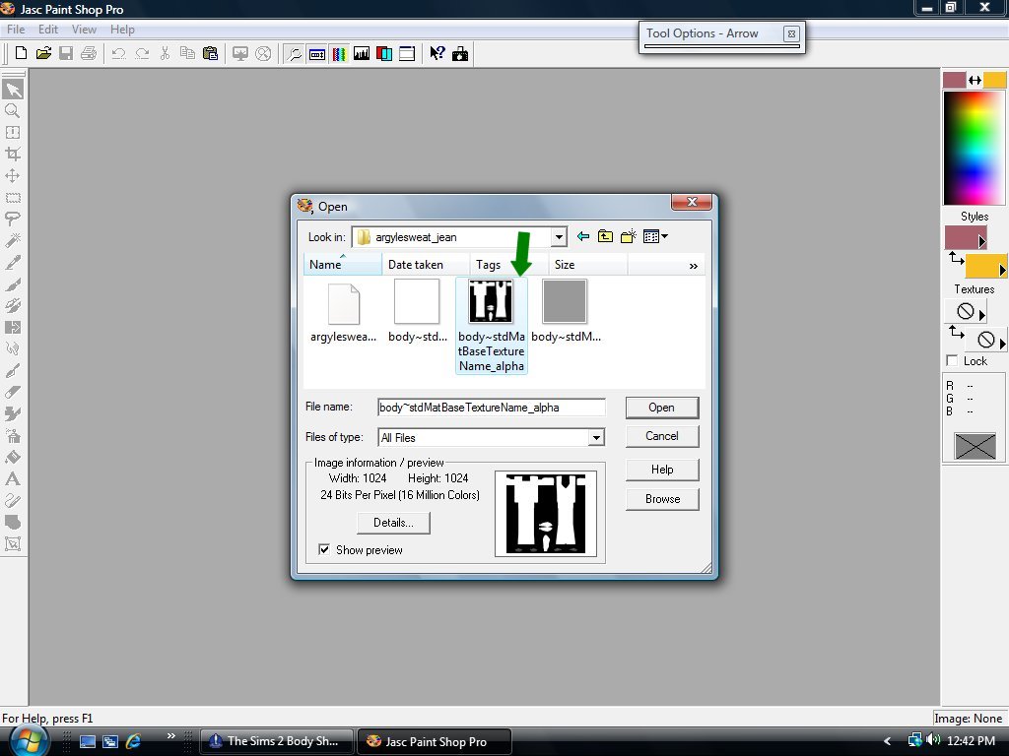Select the Picture Tube tool
Viewport: 1009px width, 756px height.
coord(13,414)
